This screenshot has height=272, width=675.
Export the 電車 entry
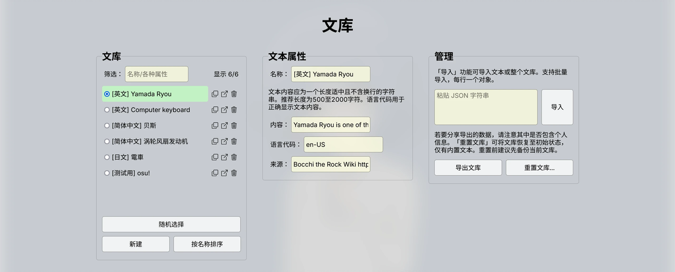pyautogui.click(x=224, y=157)
